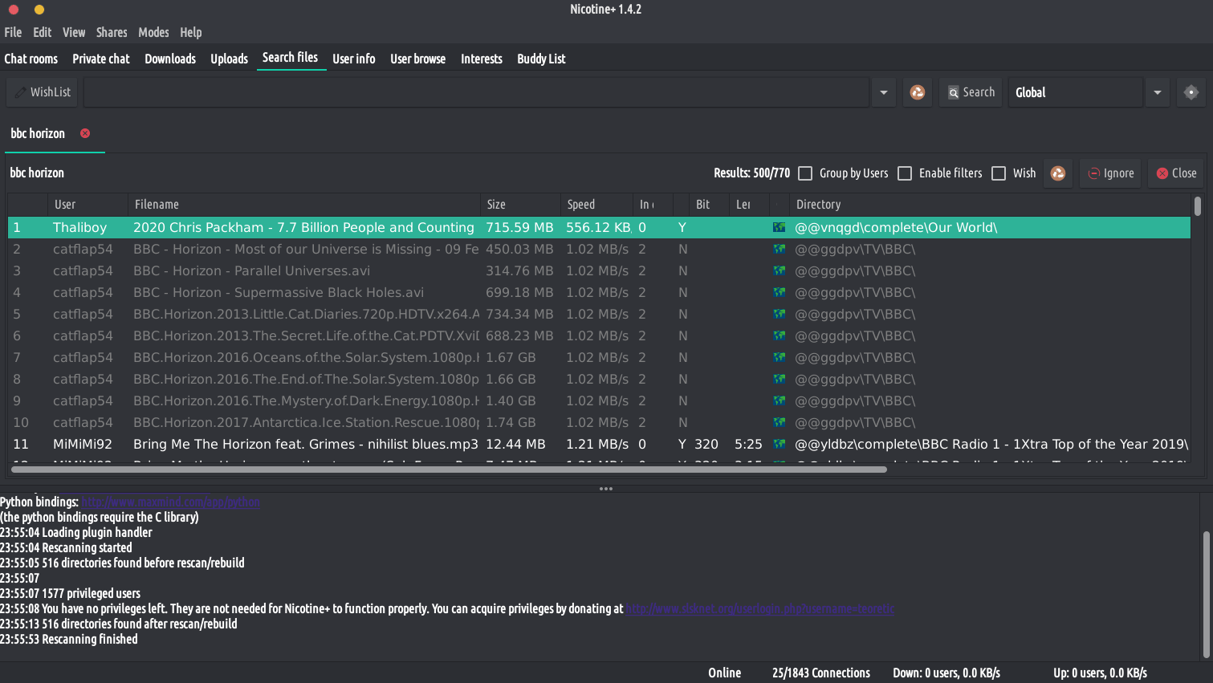The width and height of the screenshot is (1213, 683).
Task: Open the slsknet.org privileges donation link
Action: click(x=759, y=609)
